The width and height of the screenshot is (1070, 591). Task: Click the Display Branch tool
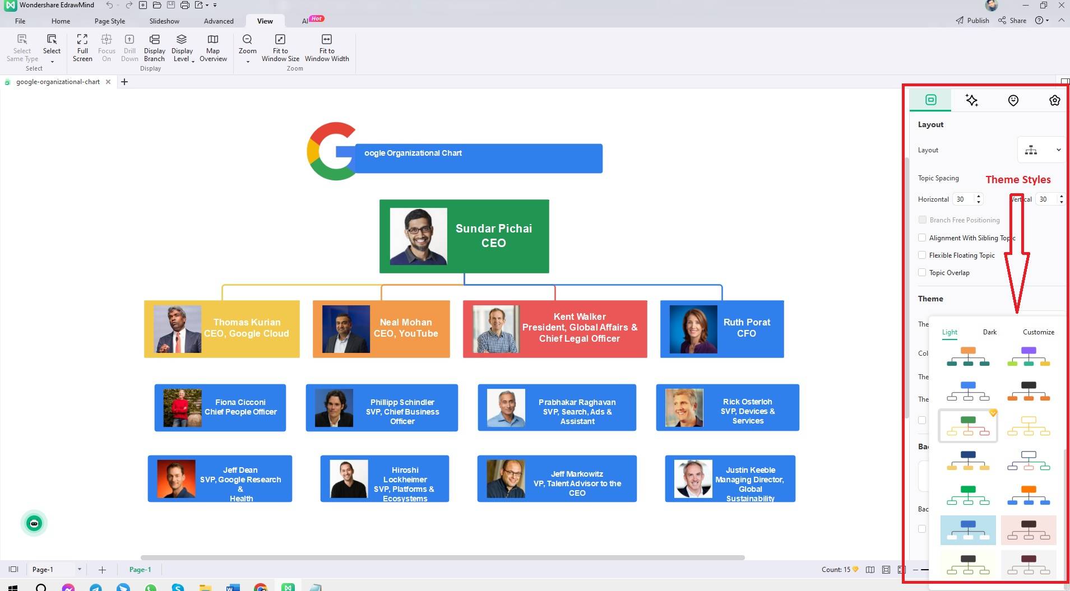tap(154, 48)
